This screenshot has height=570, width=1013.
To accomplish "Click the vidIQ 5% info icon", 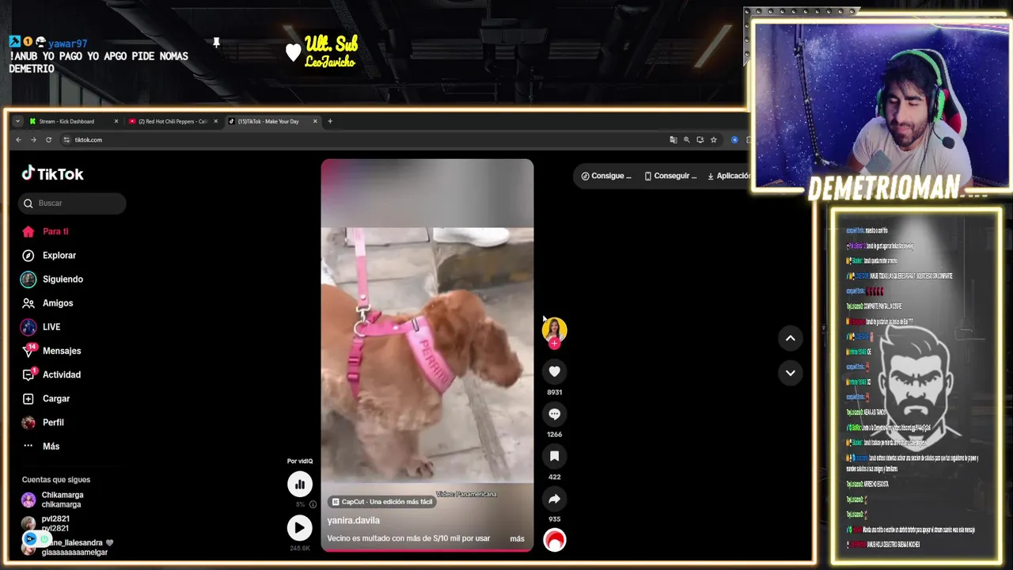I will [x=313, y=504].
